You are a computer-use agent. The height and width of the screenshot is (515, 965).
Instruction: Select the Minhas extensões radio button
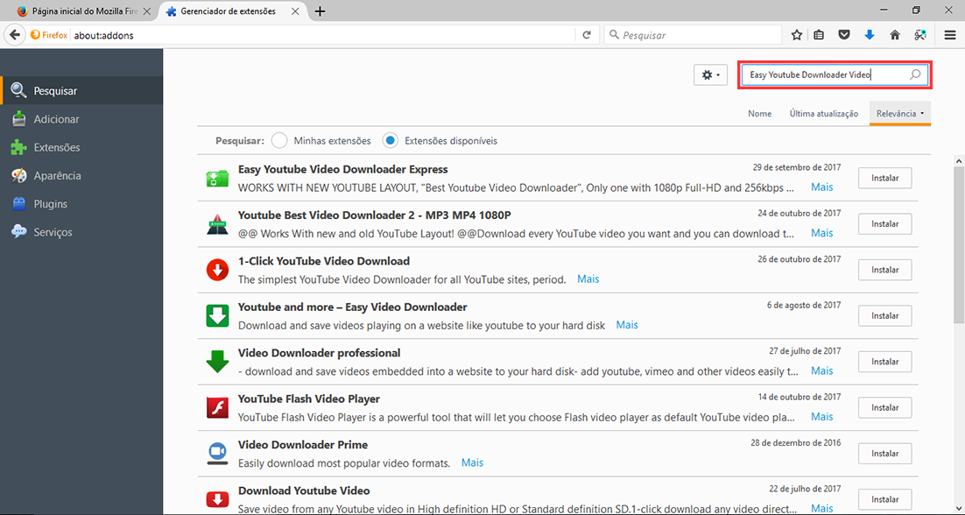pos(279,140)
